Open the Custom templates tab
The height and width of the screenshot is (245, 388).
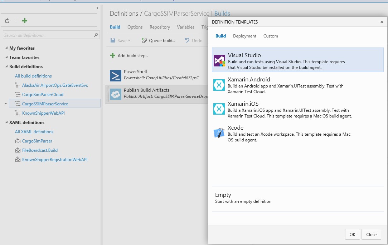pos(271,36)
